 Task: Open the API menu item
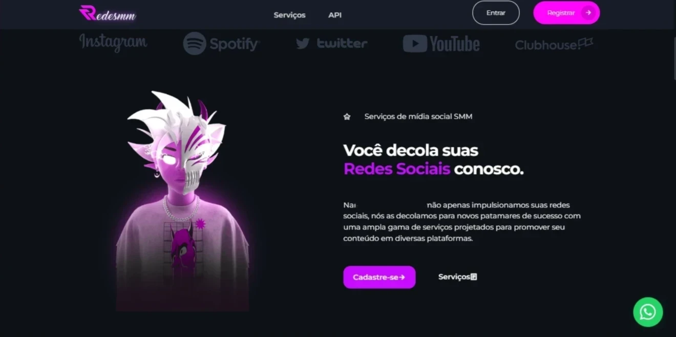[335, 15]
